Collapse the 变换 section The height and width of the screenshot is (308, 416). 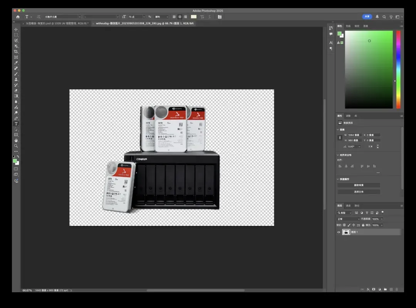click(x=338, y=130)
